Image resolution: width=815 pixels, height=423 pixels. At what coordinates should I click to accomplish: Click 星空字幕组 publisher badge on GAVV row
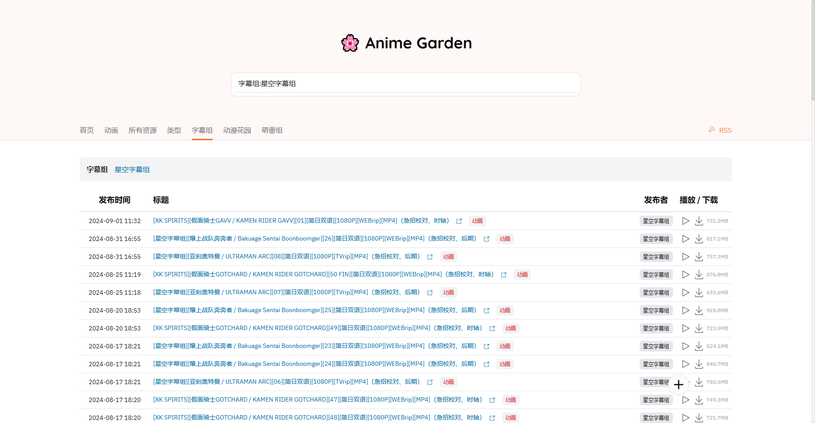(x=656, y=221)
